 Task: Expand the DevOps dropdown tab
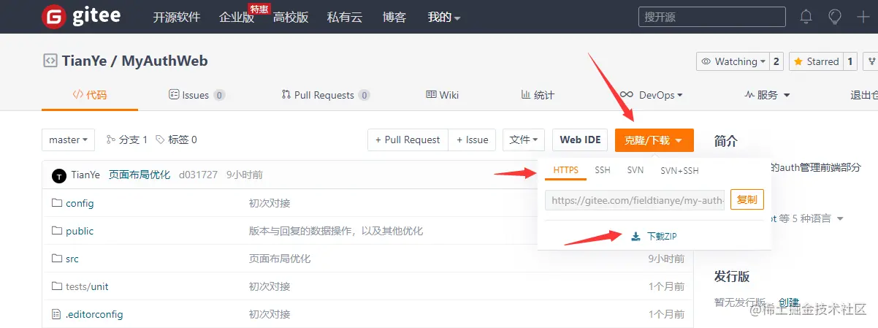[652, 95]
